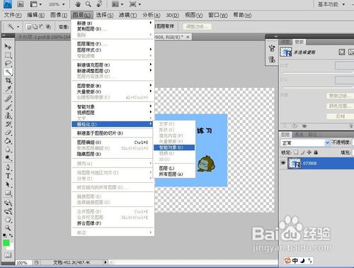354x268 pixels.
Task: Toggle lock all icon in Layers panel
Action: 316,152
